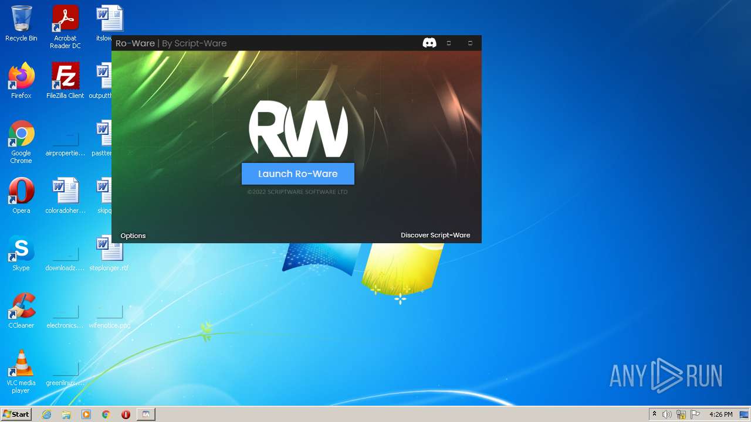Select the Recycle Bin desktop icon
This screenshot has height=422, width=751.
(21, 23)
